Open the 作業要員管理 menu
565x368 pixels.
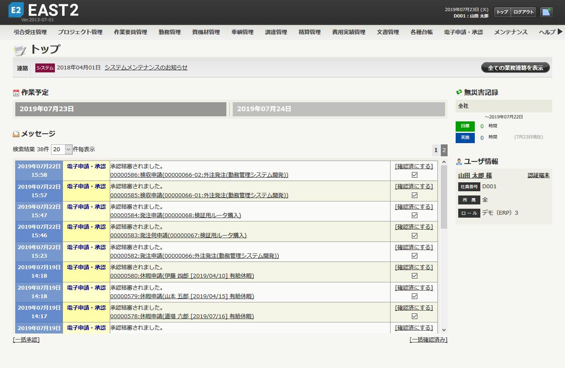pyautogui.click(x=131, y=32)
